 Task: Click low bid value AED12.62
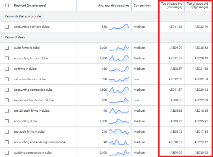tap(175, 79)
